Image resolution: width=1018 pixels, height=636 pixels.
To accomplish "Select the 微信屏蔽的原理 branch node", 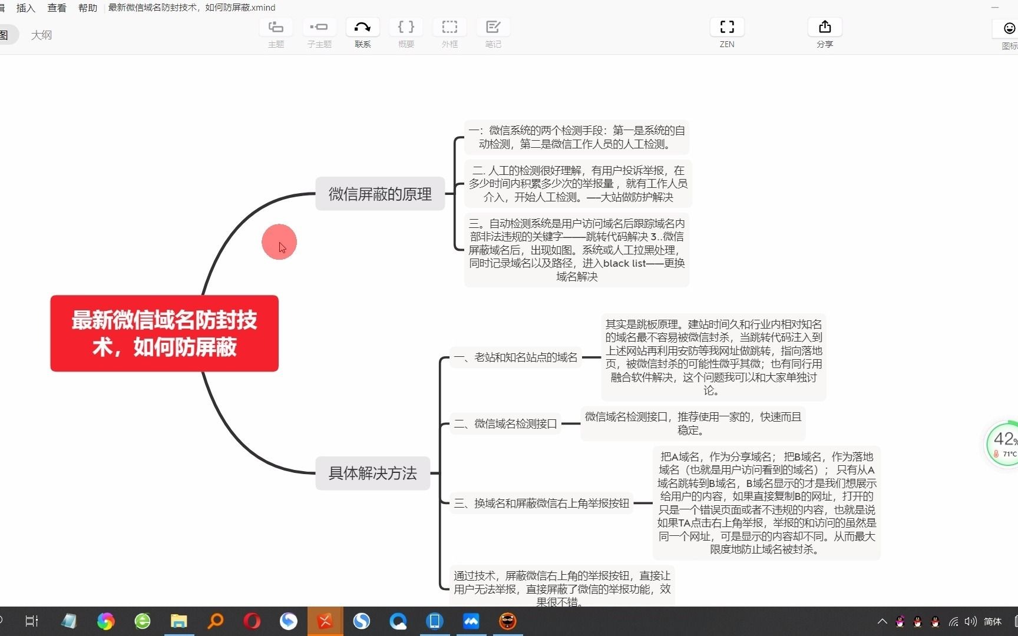I will coord(379,194).
